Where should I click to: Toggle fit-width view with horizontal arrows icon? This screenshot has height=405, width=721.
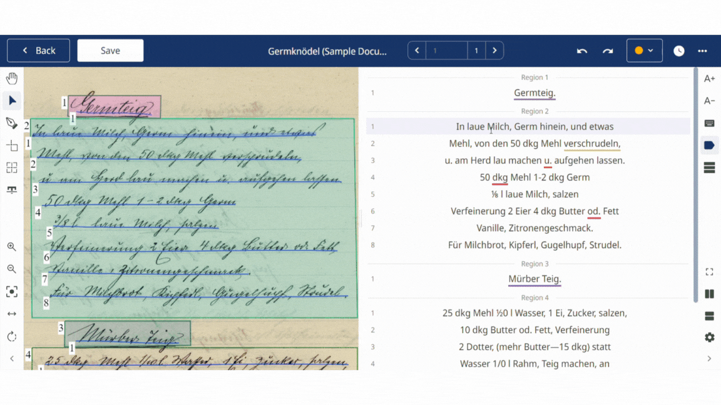(11, 314)
